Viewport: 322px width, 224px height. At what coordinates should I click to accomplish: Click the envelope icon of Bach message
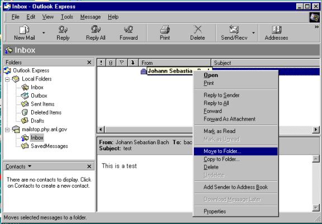[144, 72]
